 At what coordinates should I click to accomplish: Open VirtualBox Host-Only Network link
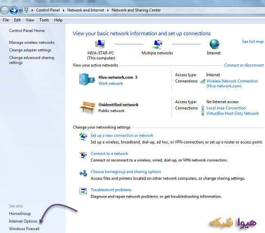tap(233, 113)
